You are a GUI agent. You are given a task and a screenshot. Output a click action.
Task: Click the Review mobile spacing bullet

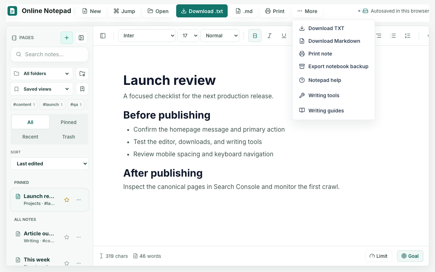pyautogui.click(x=203, y=154)
